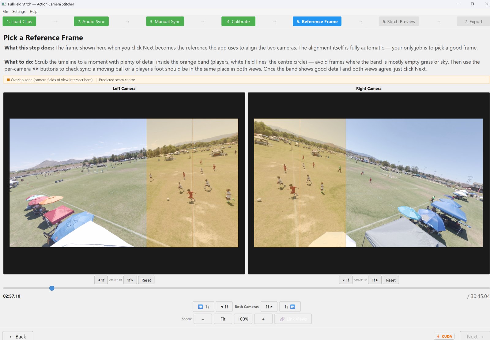Step both cameras back one frame
The width and height of the screenshot is (490, 340).
pos(224,307)
